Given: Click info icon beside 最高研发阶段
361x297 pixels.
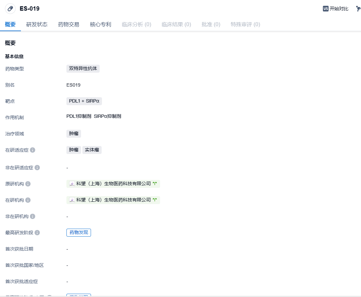Looking at the screenshot, I should pyautogui.click(x=37, y=233).
